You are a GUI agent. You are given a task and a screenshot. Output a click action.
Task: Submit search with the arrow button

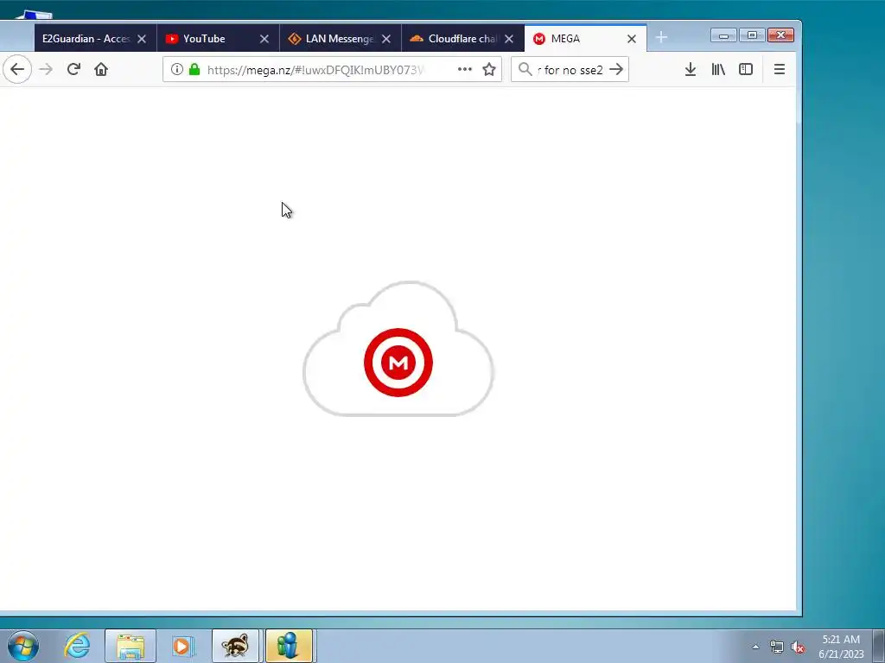pyautogui.click(x=616, y=69)
